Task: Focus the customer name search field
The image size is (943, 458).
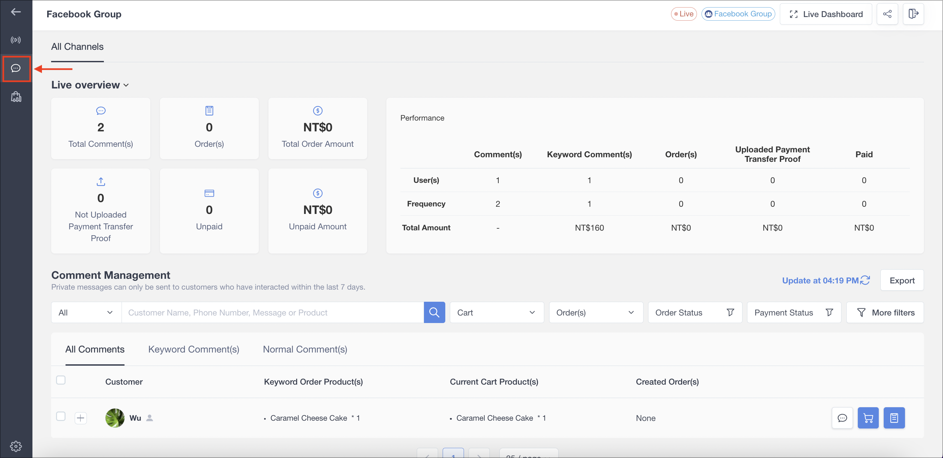Action: [x=272, y=312]
